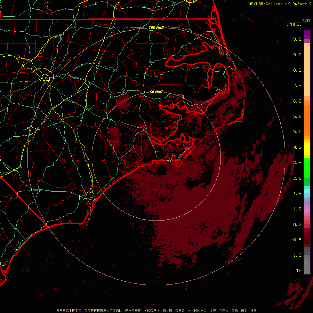313x313 pixels.
Task: Select the 9.8 scale value
Action: (x=297, y=39)
